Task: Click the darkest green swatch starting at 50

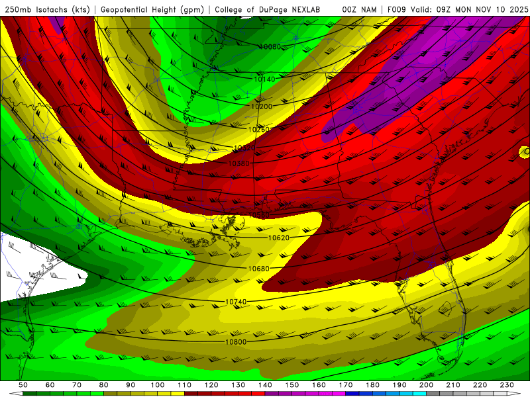Action: pos(30,394)
